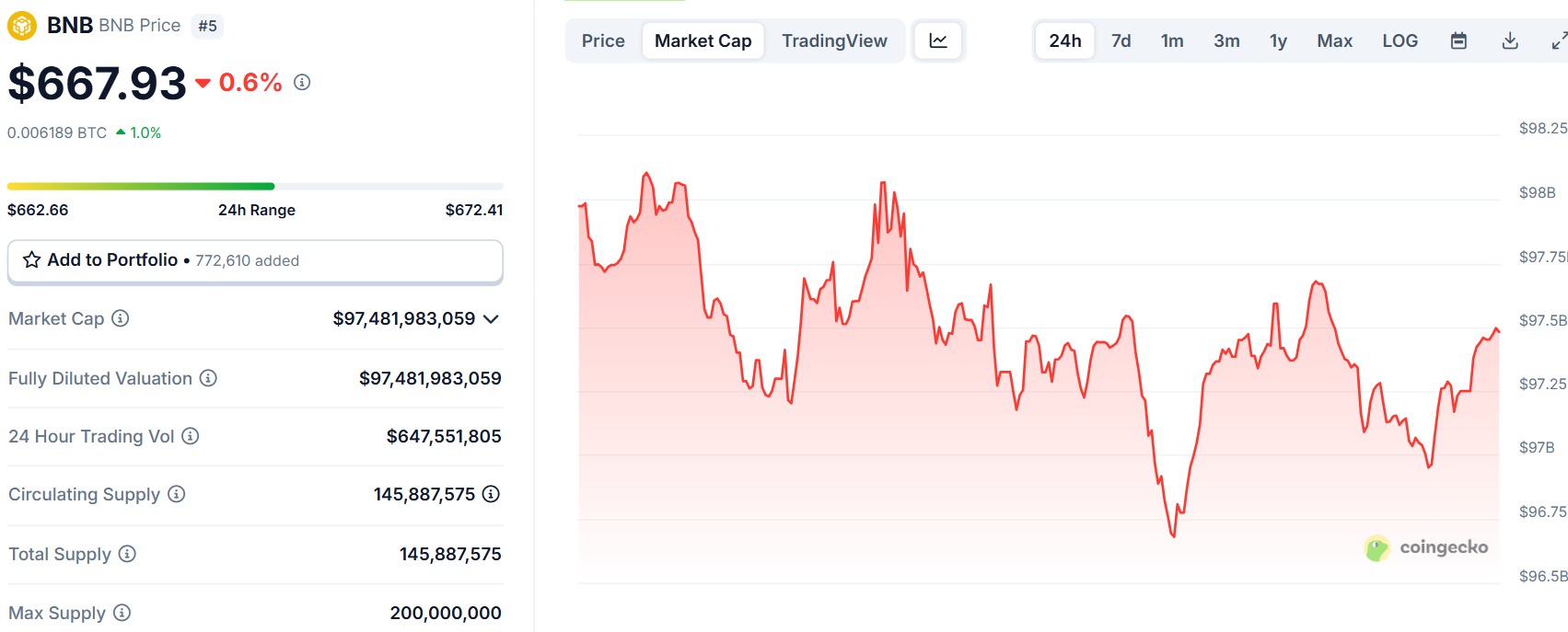This screenshot has width=1568, height=632.
Task: Click the $672.41 range high value
Action: point(474,210)
